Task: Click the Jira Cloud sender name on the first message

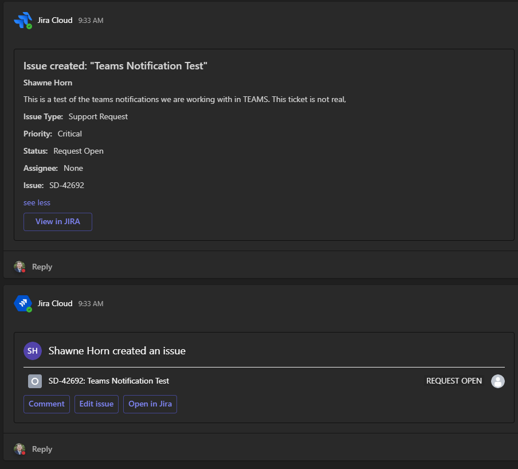Action: click(x=55, y=20)
